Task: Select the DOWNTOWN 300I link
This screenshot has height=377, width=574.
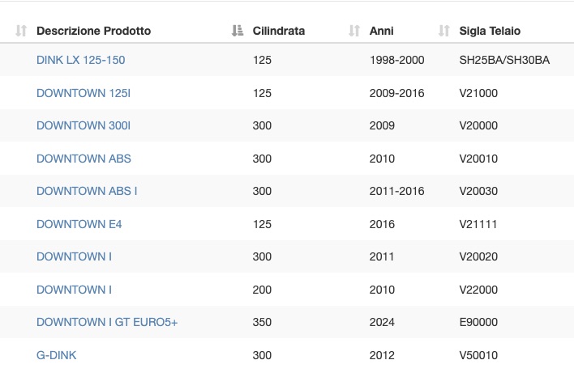Action: (x=84, y=125)
